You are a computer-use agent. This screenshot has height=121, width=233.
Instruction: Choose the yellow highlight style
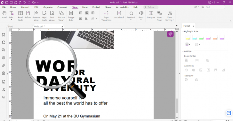click(188, 37)
